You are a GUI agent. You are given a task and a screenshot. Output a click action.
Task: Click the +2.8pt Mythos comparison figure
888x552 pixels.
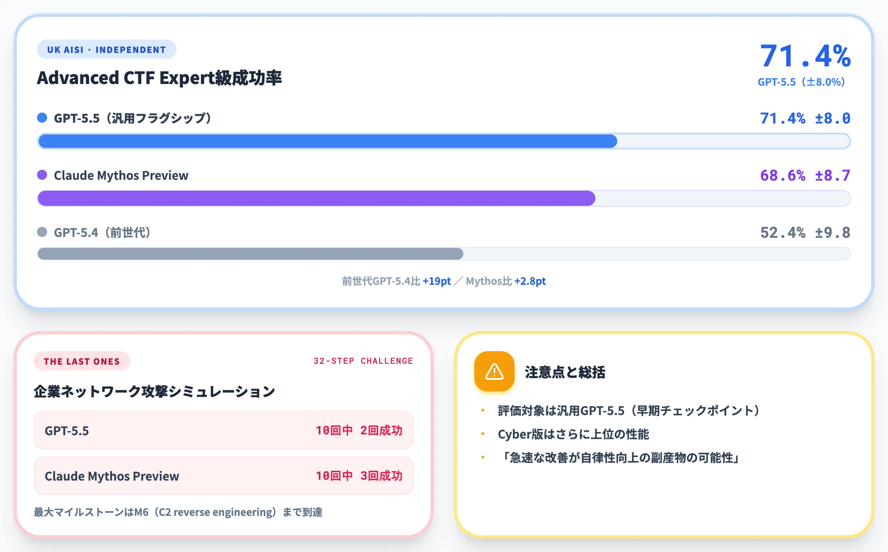(x=530, y=281)
